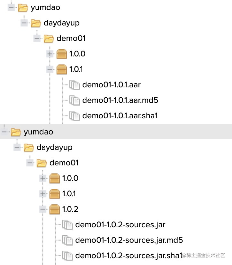Viewport: 232px width, 265px height.
Task: Click file icon for demo01-1.0.2-sources.jar.sha1
Action: pos(68,256)
